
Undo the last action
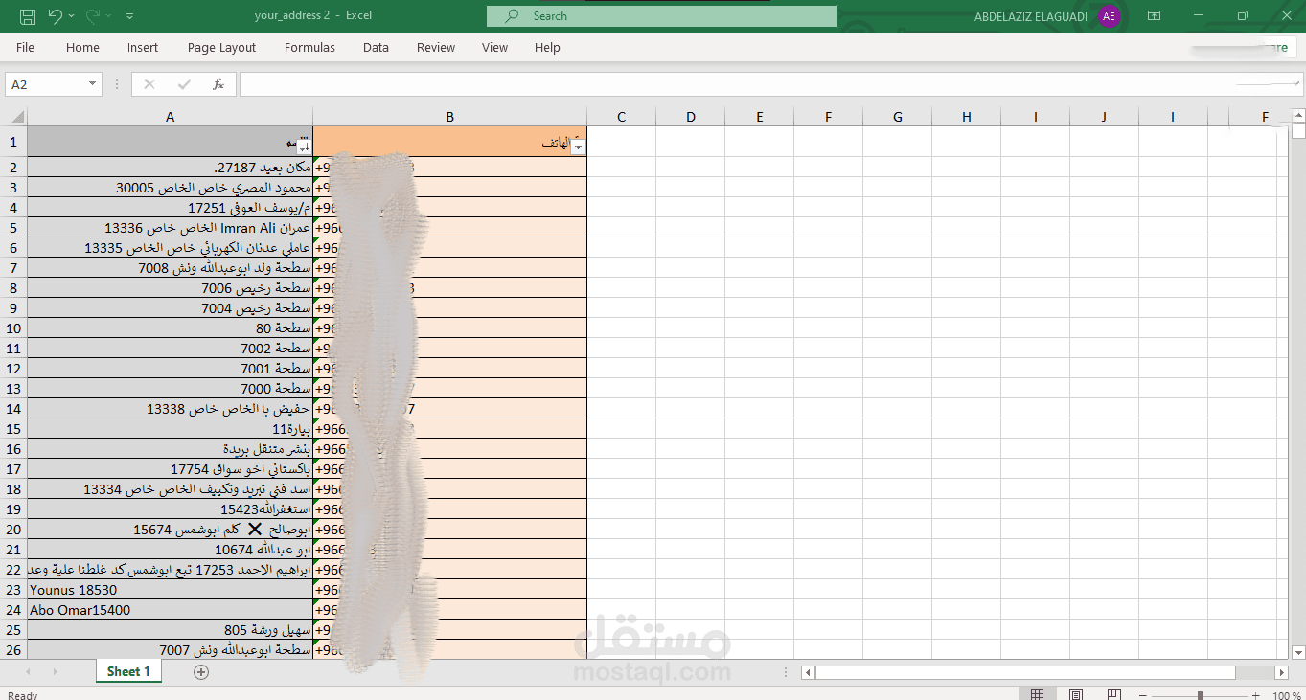pyautogui.click(x=55, y=16)
